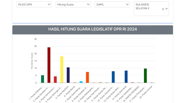Click the blue Partai Demokrat bar

tap(126, 77)
